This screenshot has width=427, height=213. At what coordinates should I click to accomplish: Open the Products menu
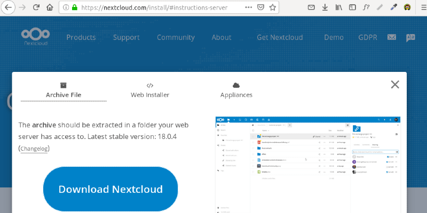[81, 37]
